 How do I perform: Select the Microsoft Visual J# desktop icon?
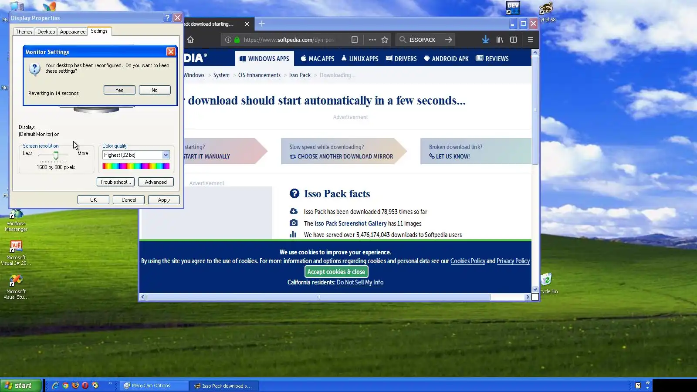click(x=16, y=253)
